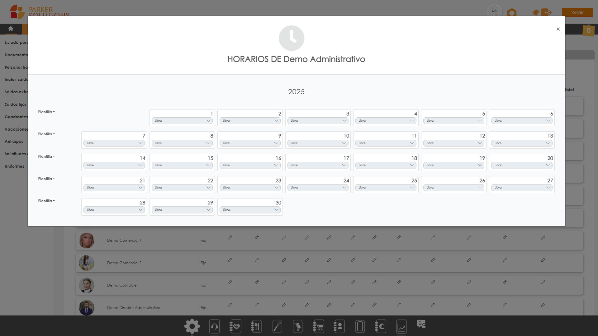This screenshot has width=598, height=336.
Task: Click the people/HR icon in taskbar
Action: coord(339,326)
